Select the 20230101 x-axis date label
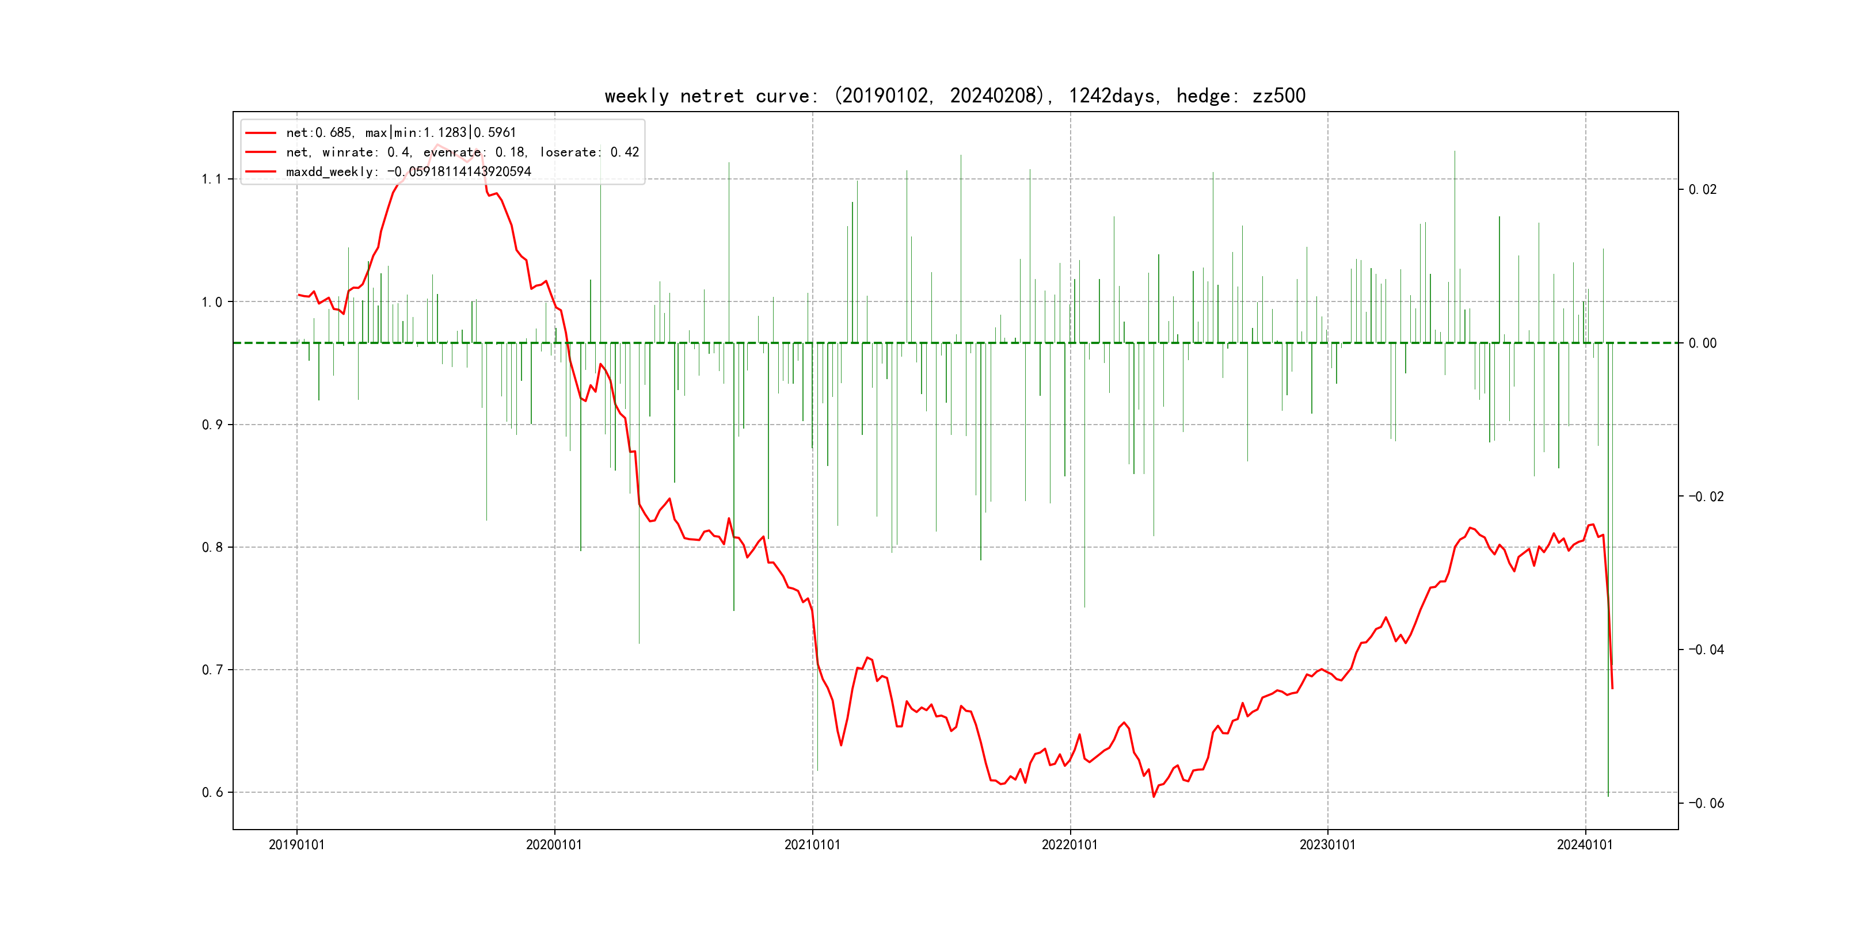 coord(1327,845)
